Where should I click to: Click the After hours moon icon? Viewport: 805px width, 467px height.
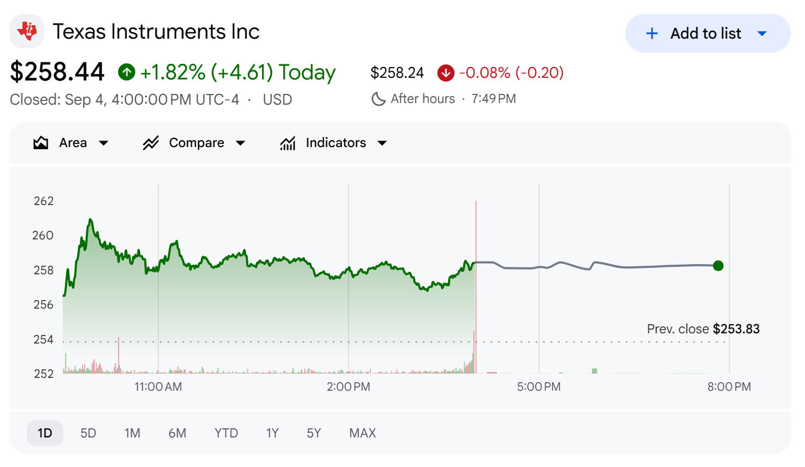coord(378,99)
